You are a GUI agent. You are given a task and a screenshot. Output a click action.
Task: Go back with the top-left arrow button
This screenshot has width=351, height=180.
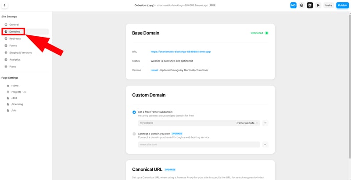click(x=4, y=5)
